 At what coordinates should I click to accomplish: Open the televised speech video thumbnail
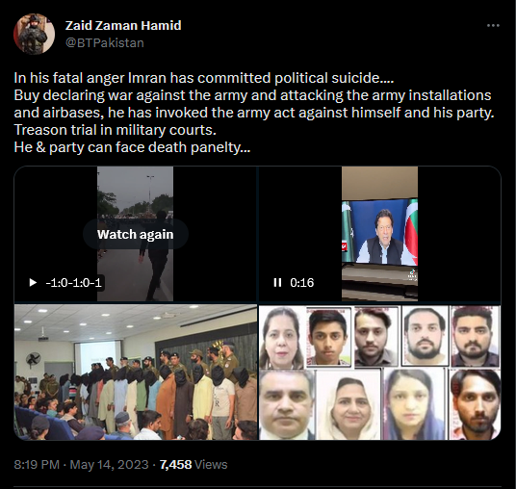(x=379, y=234)
